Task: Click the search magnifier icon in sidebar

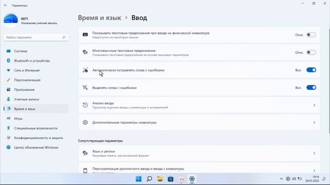Action: pyautogui.click(x=64, y=38)
